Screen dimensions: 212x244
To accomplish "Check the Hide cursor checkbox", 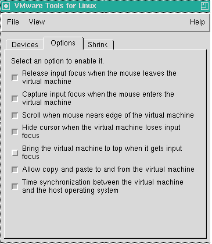I will 15,132.
